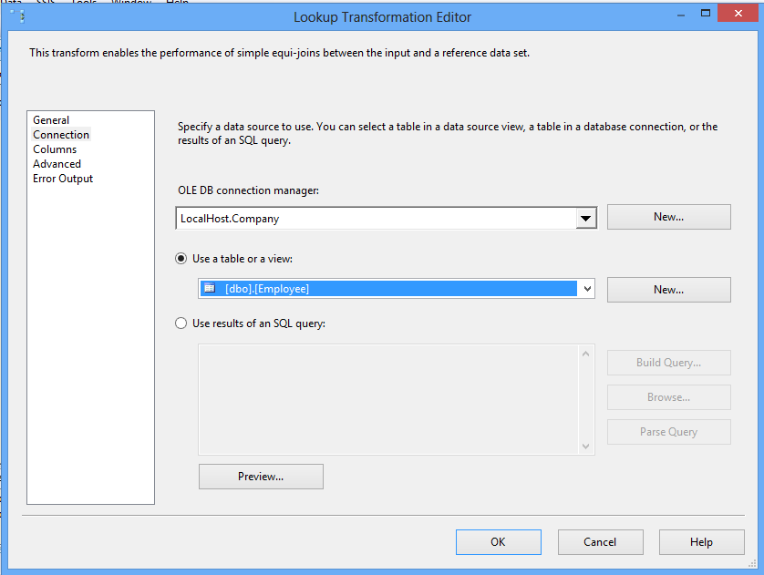The width and height of the screenshot is (764, 575).
Task: Minimize the Lookup Transformation Editor window
Action: pyautogui.click(x=681, y=15)
